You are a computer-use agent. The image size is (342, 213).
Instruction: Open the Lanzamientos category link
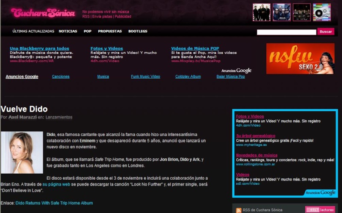pyautogui.click(x=59, y=117)
